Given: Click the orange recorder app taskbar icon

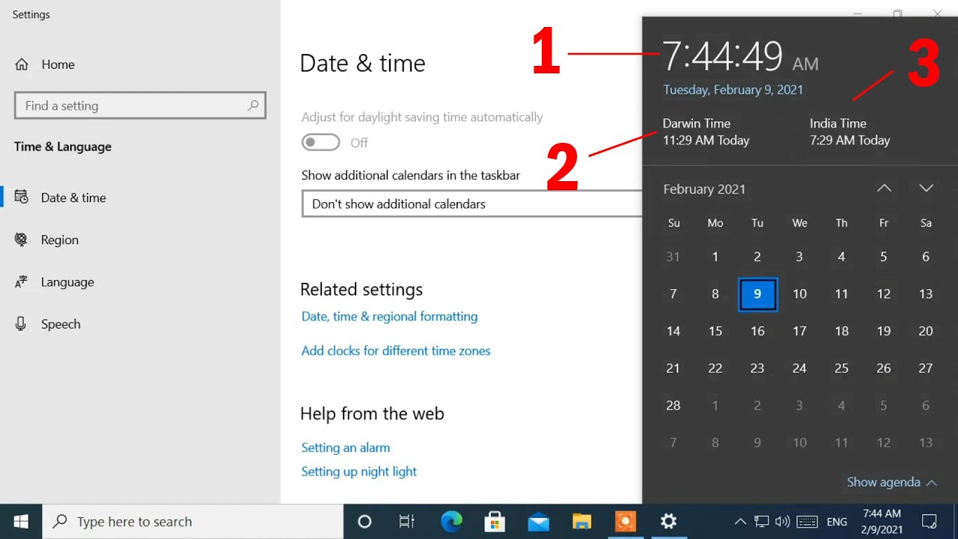Looking at the screenshot, I should pos(625,522).
